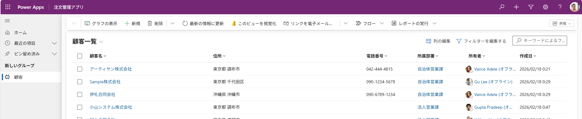Open the settings gear icon

click(546, 7)
